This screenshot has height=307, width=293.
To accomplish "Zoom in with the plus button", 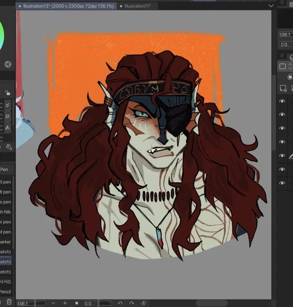I will pos(65,303).
